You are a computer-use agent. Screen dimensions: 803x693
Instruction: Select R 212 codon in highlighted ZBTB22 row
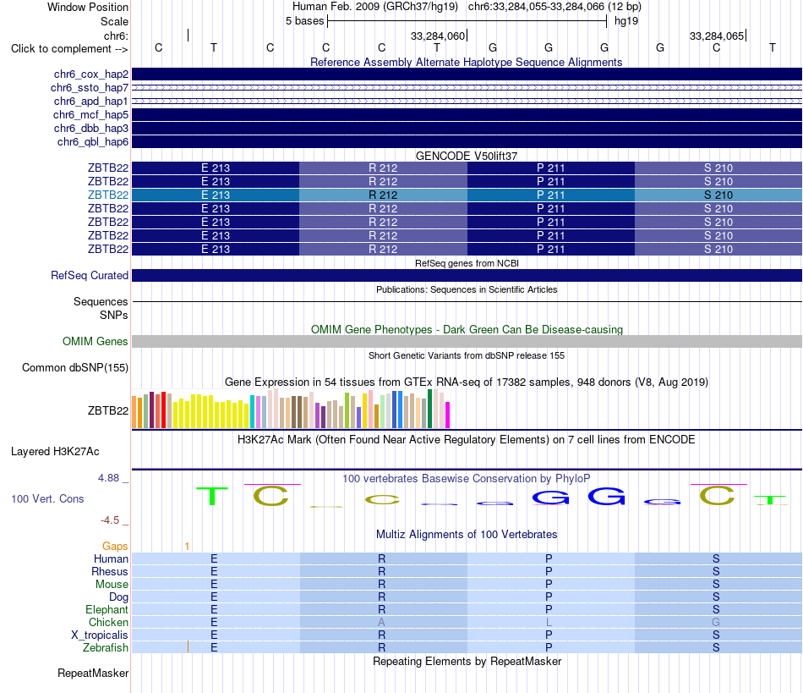[383, 195]
